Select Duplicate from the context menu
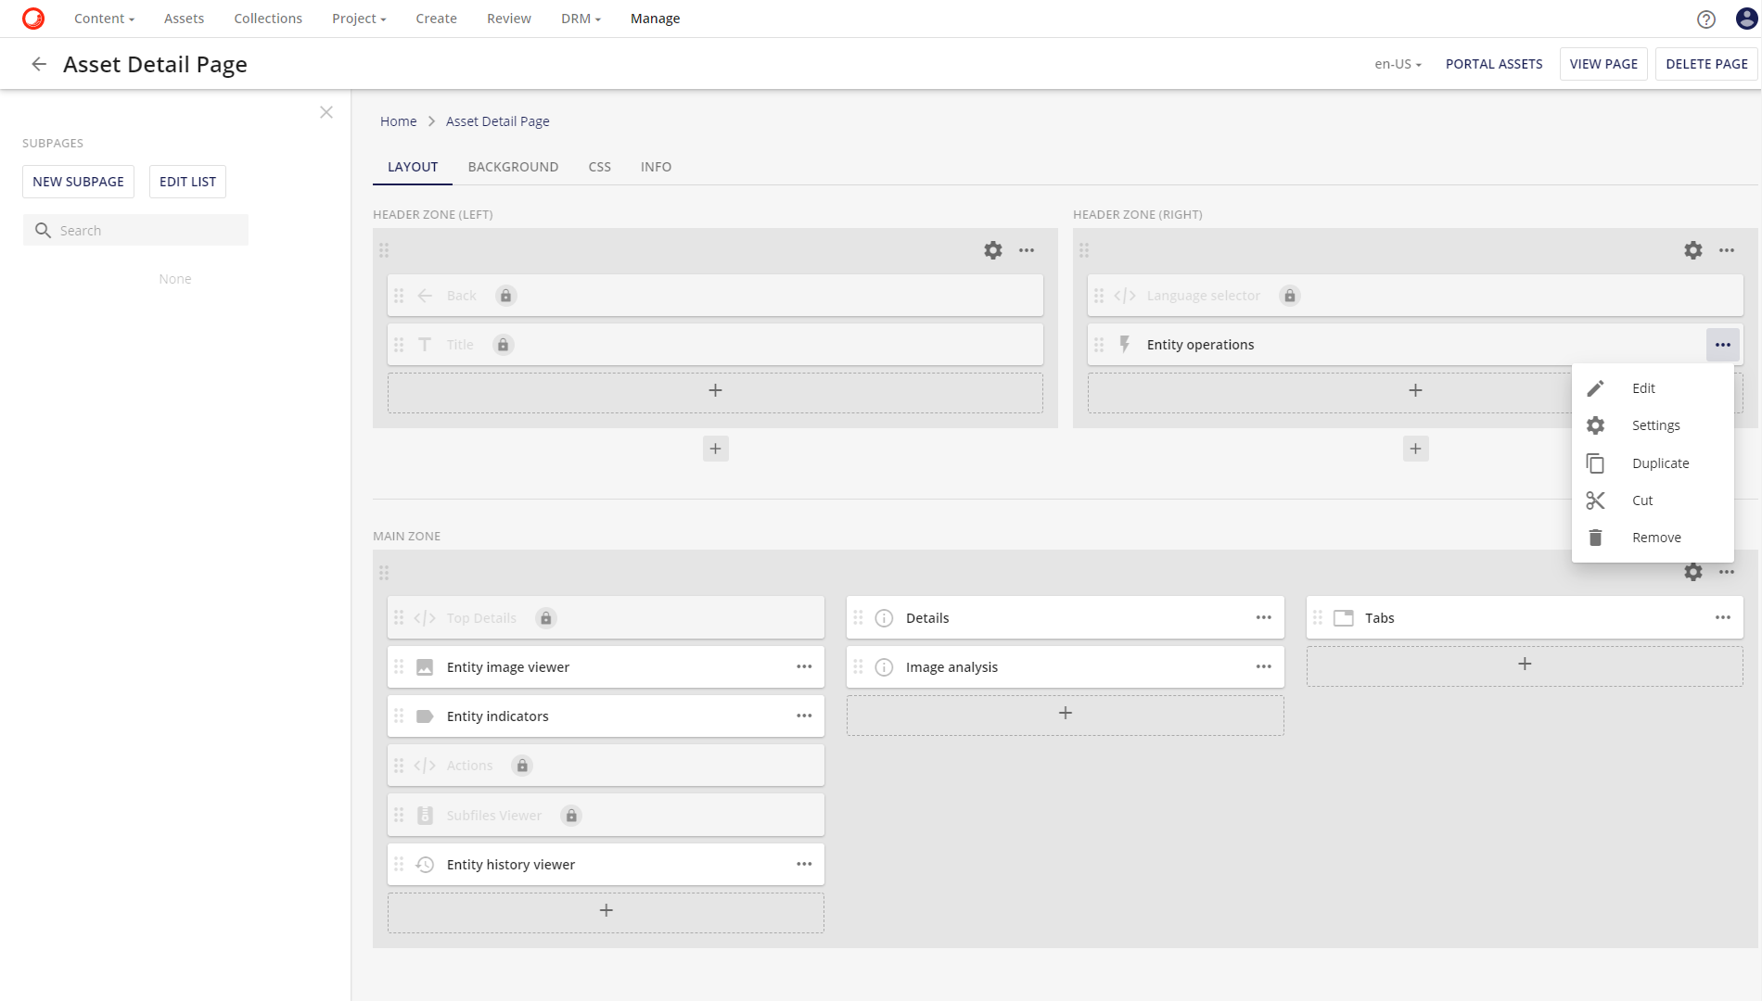This screenshot has height=1001, width=1762. point(1660,462)
